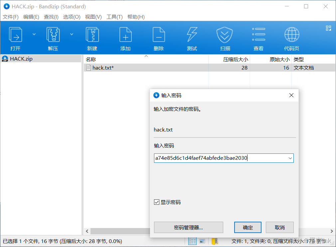This screenshot has height=247, width=336.
Task: Click the Bandizip icon in dialog title
Action: tap(156, 95)
